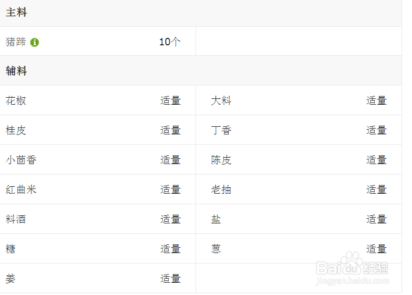
Task: Click the 陈皮 ingredient label
Action: point(221,160)
